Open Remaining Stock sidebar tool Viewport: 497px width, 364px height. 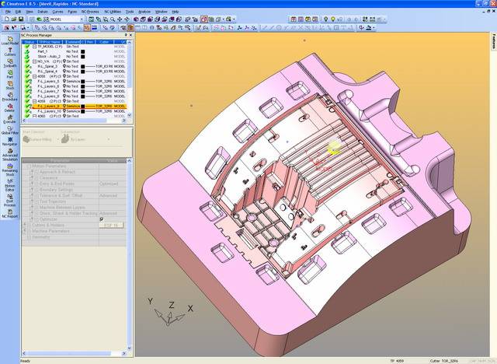coord(10,170)
